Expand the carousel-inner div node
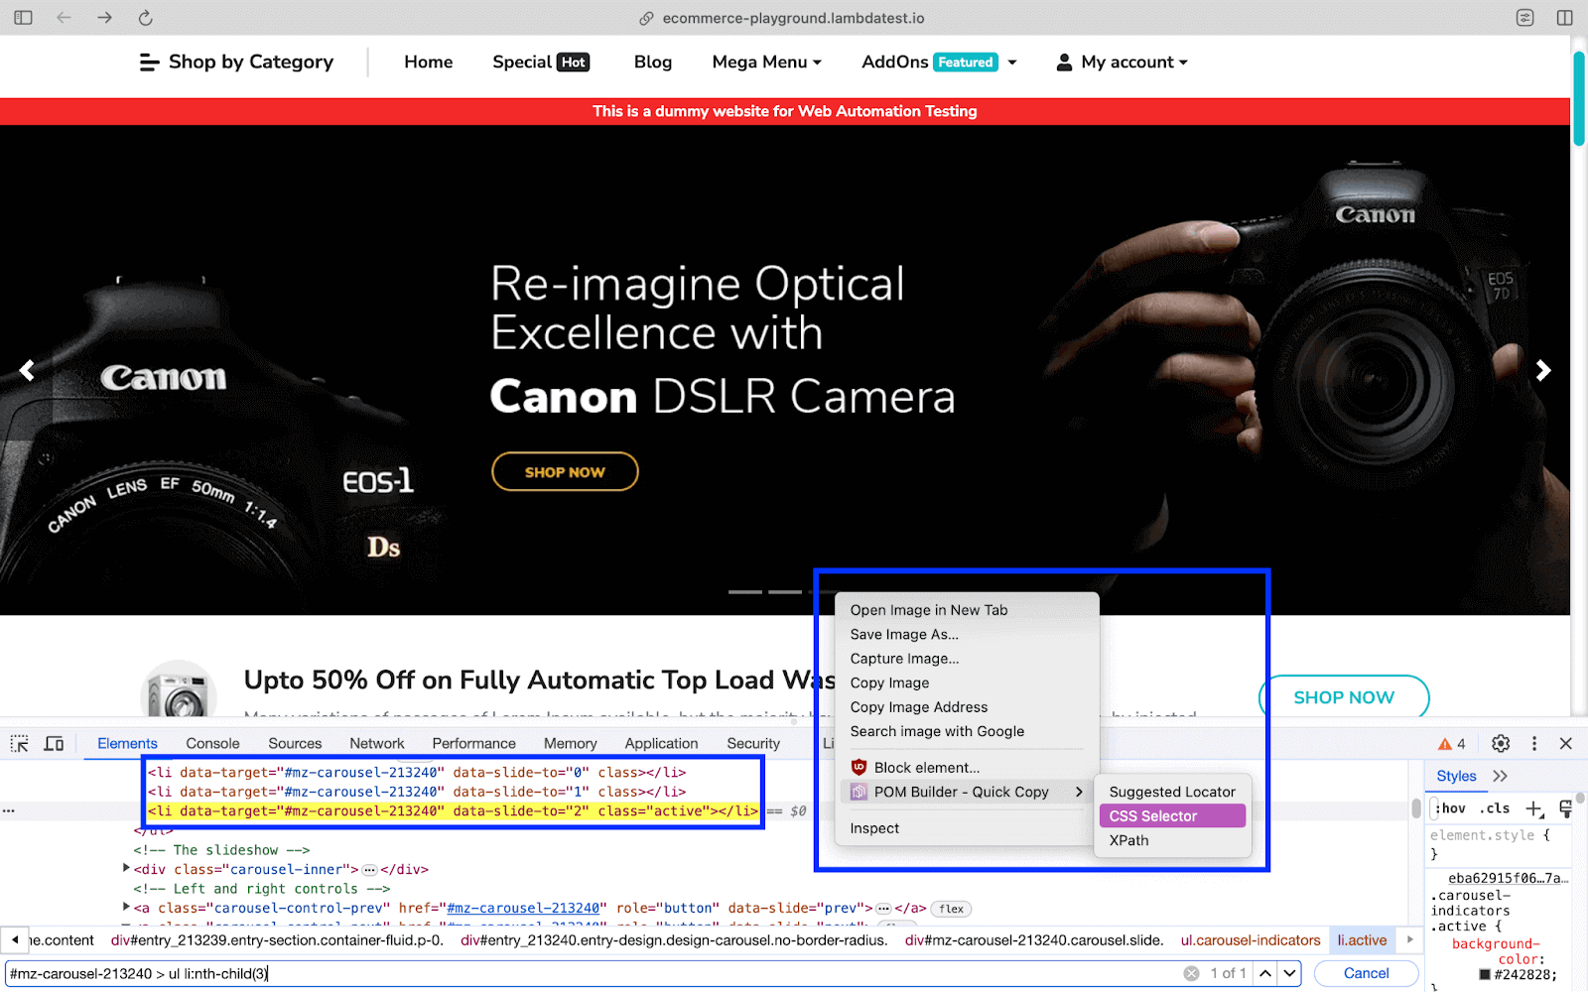The height and width of the screenshot is (992, 1588). coord(126,869)
